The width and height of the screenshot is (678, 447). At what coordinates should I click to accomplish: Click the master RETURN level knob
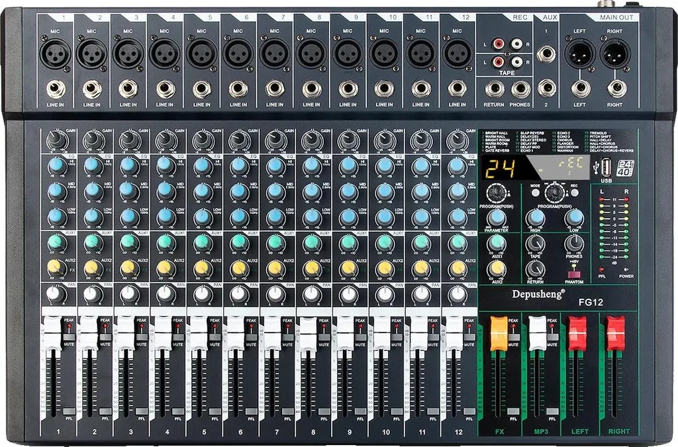click(535, 270)
